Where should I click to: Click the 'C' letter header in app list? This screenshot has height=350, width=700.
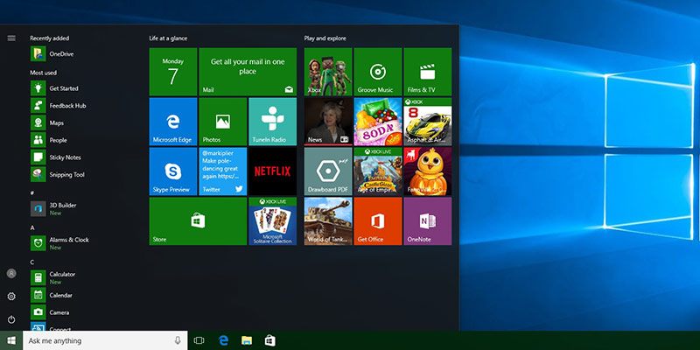pos(32,262)
